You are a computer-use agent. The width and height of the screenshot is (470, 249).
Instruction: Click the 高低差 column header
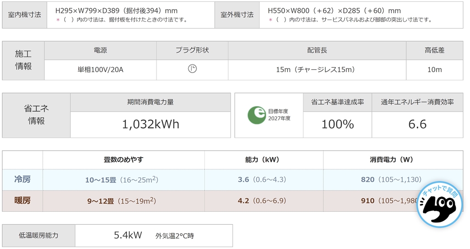pos(434,50)
